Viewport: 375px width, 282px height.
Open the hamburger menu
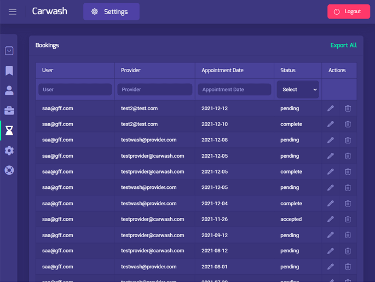pyautogui.click(x=12, y=11)
